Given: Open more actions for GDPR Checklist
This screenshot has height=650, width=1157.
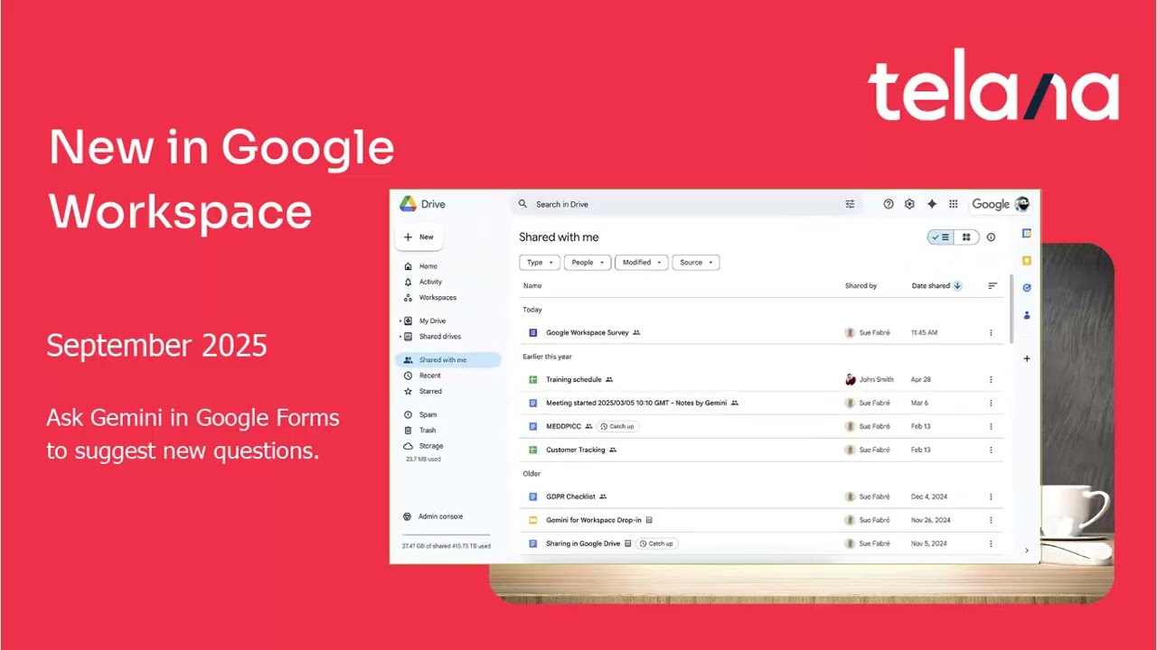Looking at the screenshot, I should [x=991, y=497].
